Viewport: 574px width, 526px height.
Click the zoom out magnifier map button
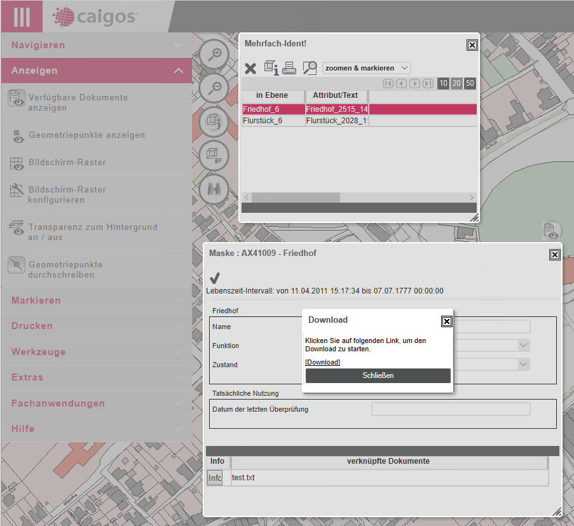[214, 88]
